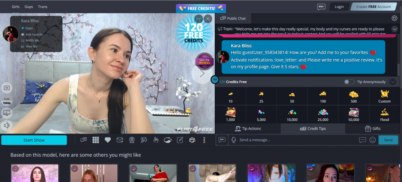The image size is (402, 182).
Task: Select the Trans tab
Action: tap(42, 7)
